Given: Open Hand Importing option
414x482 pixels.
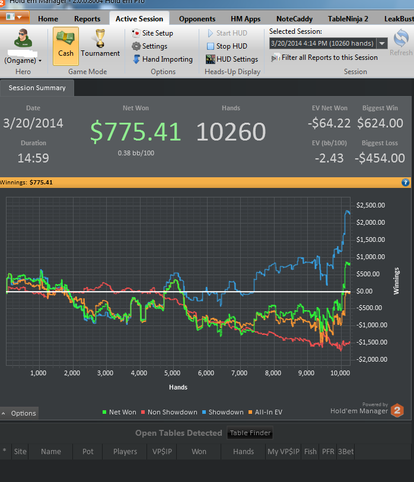Looking at the screenshot, I should point(163,59).
